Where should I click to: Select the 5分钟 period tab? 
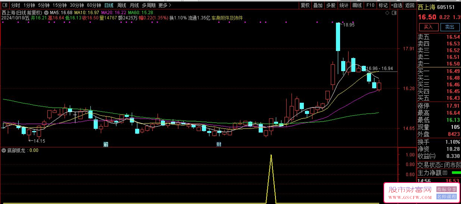44,5
